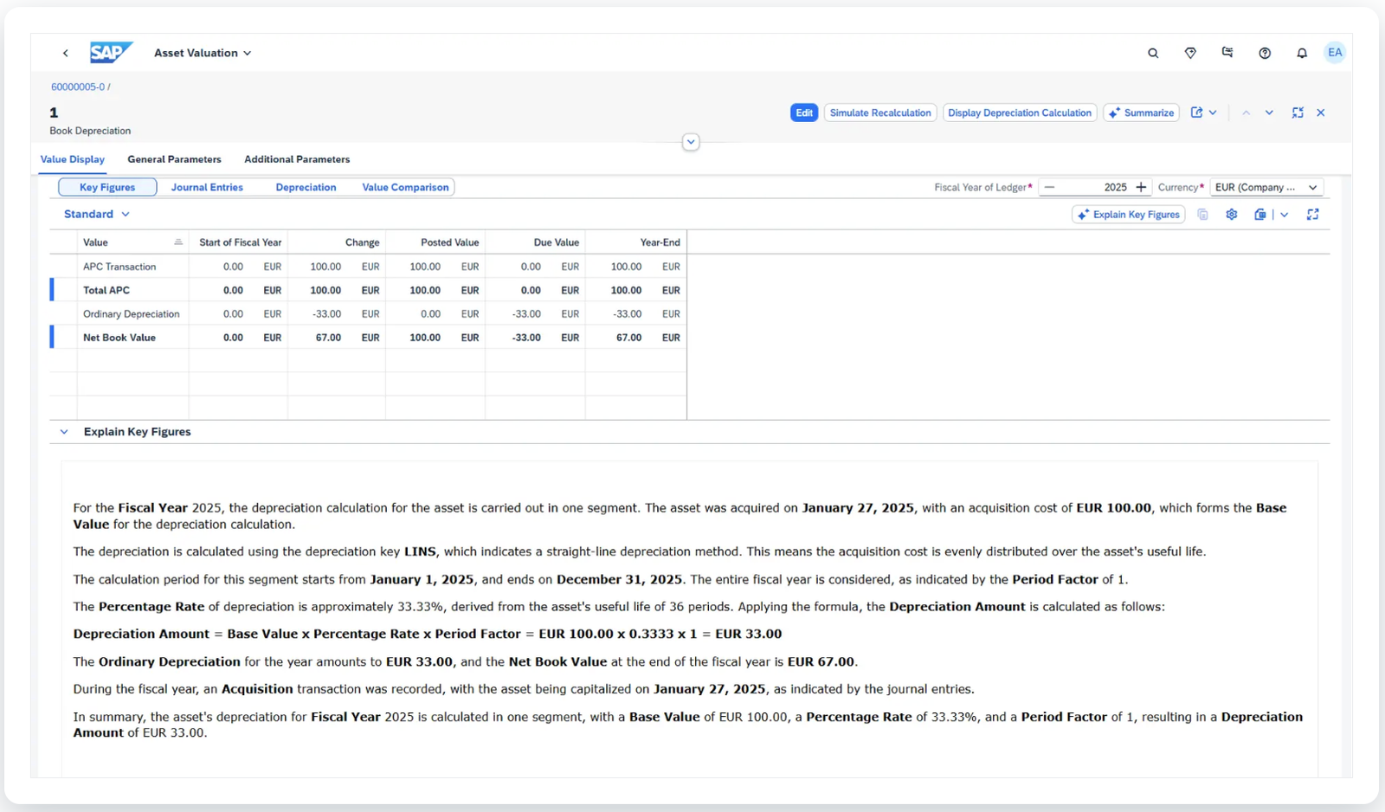Collapse the Explain Key Figures section
The width and height of the screenshot is (1385, 812).
pos(64,432)
